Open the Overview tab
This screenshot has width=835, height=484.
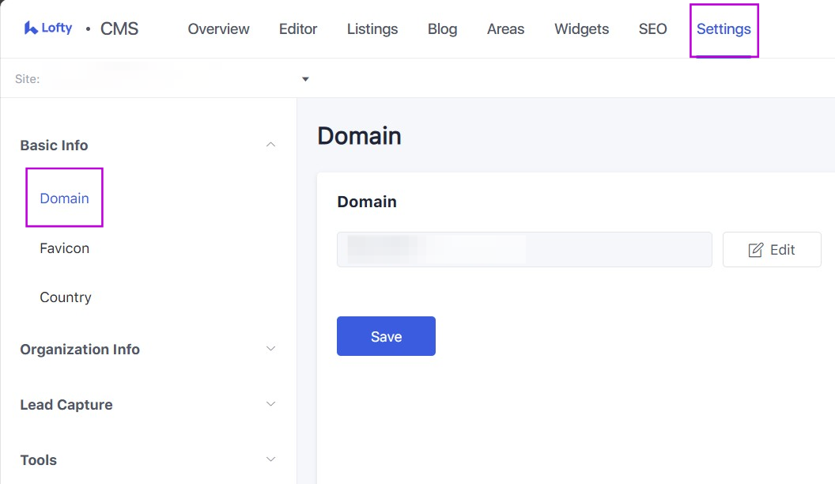coord(218,29)
